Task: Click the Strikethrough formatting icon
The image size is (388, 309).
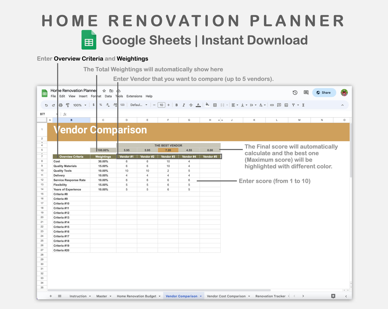Action: 191,105
